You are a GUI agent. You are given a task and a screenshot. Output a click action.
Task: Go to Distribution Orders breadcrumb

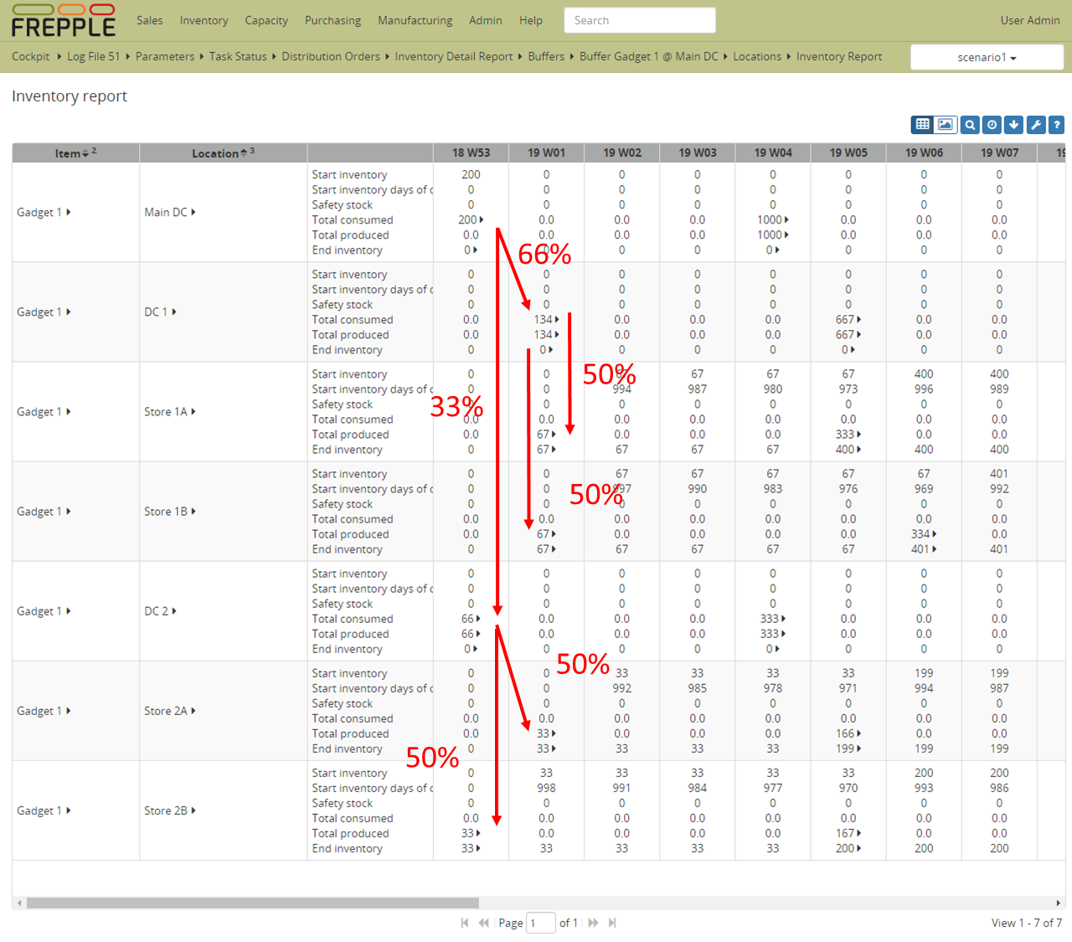tap(330, 56)
